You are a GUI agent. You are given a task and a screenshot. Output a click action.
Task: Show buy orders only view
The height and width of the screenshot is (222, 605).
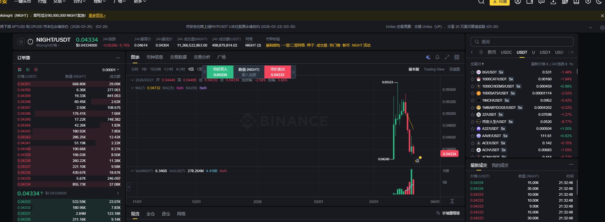(x=28, y=70)
